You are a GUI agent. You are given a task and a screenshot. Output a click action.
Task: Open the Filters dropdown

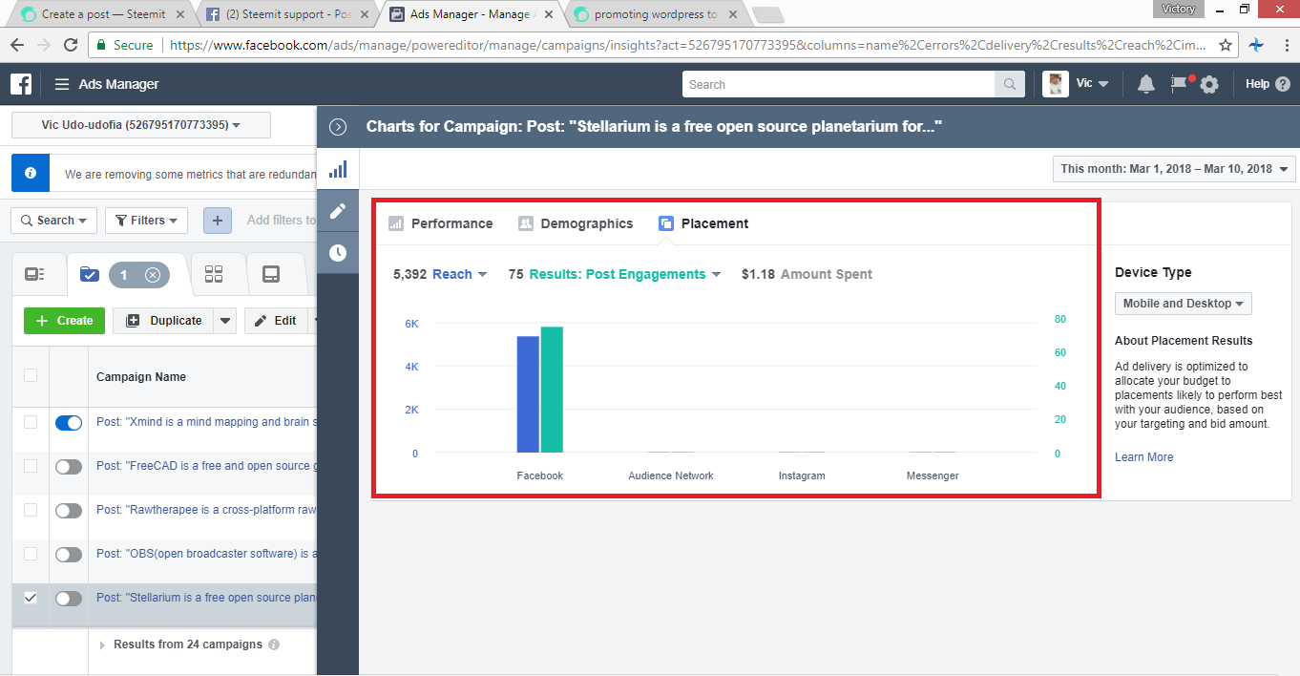pos(146,221)
